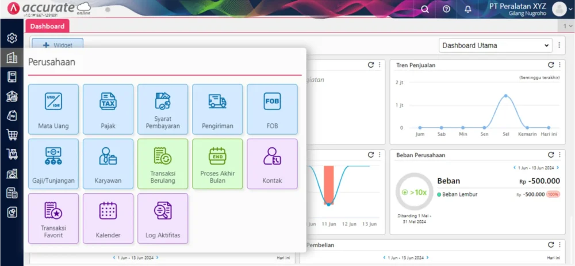Click the Sel data point on sales chart

click(x=505, y=96)
